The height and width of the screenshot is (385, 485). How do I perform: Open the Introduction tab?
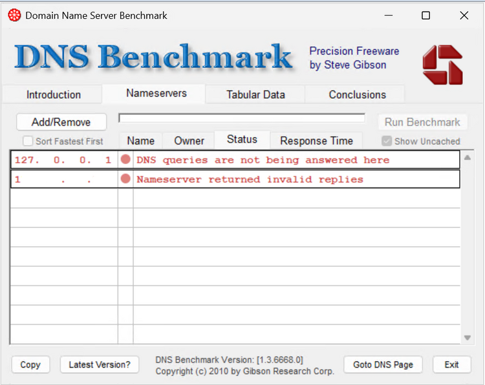(53, 94)
